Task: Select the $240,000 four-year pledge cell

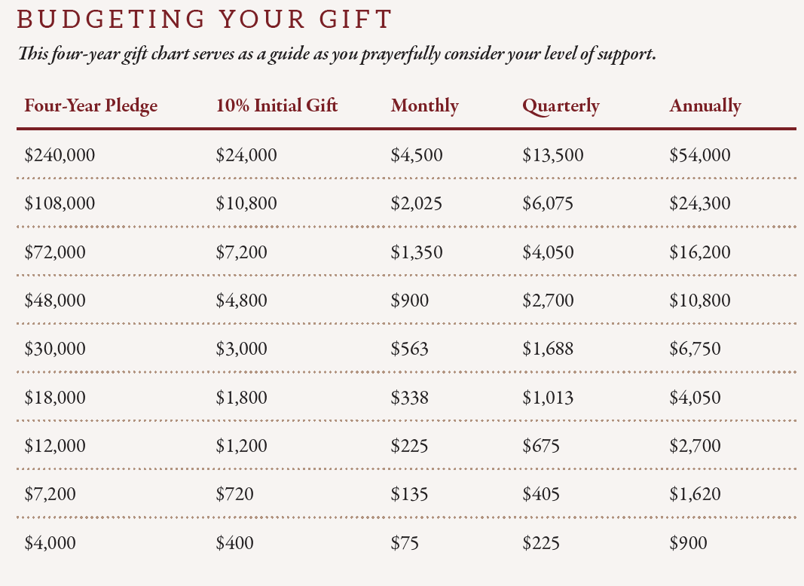Action: pos(60,155)
